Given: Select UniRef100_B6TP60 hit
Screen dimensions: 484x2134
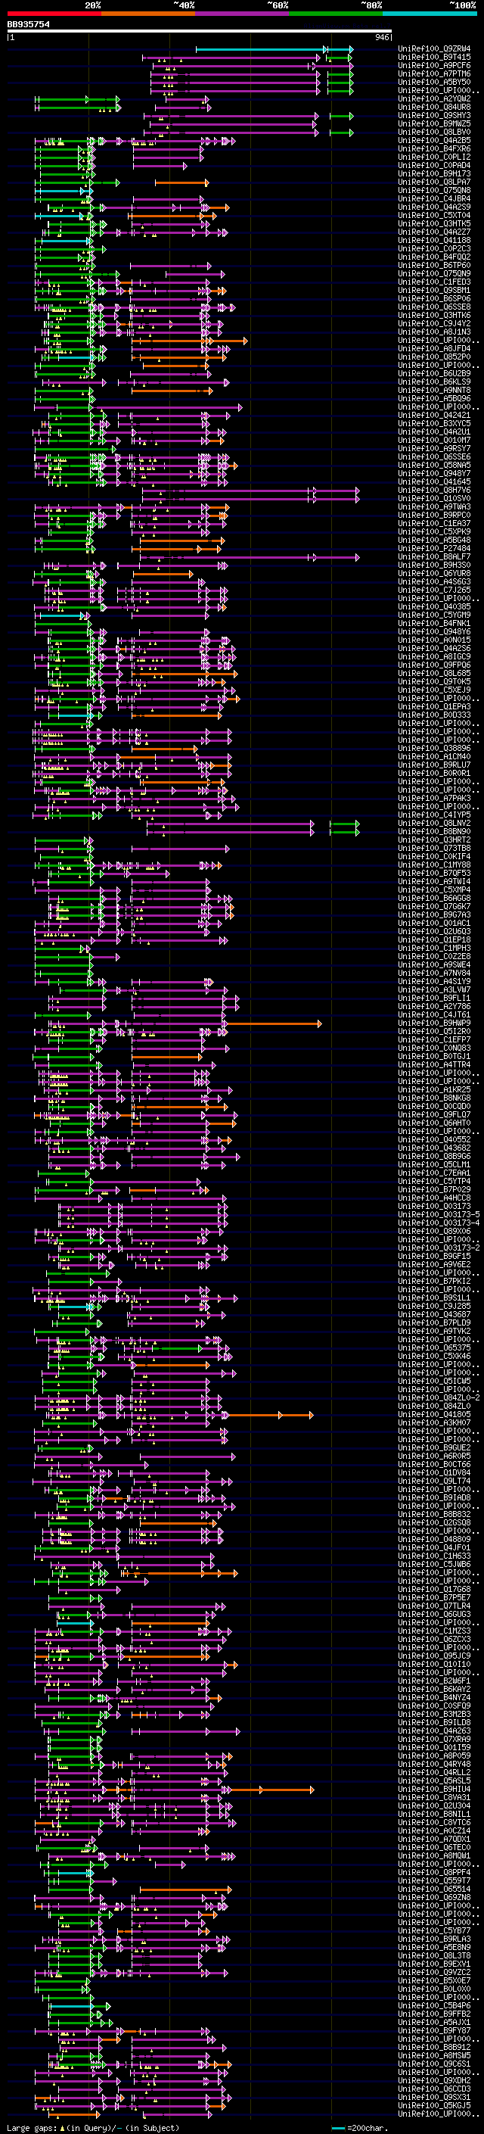Looking at the screenshot, I should (434, 265).
